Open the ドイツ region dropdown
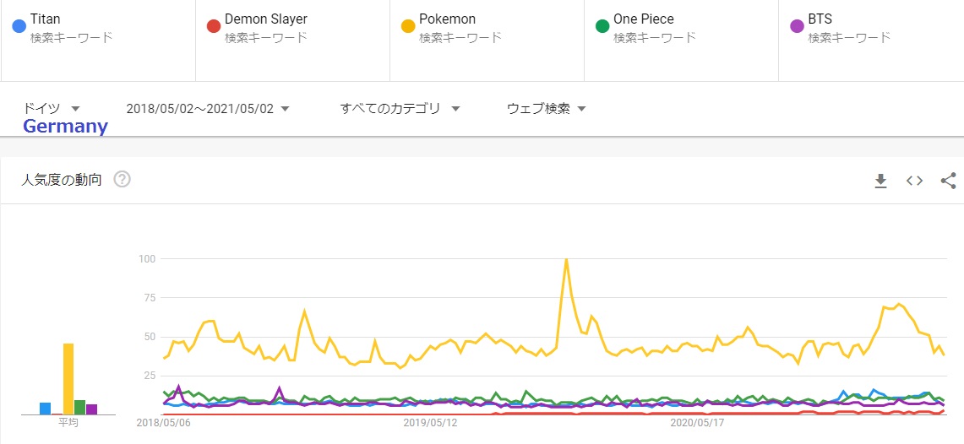This screenshot has width=964, height=444. [52, 108]
